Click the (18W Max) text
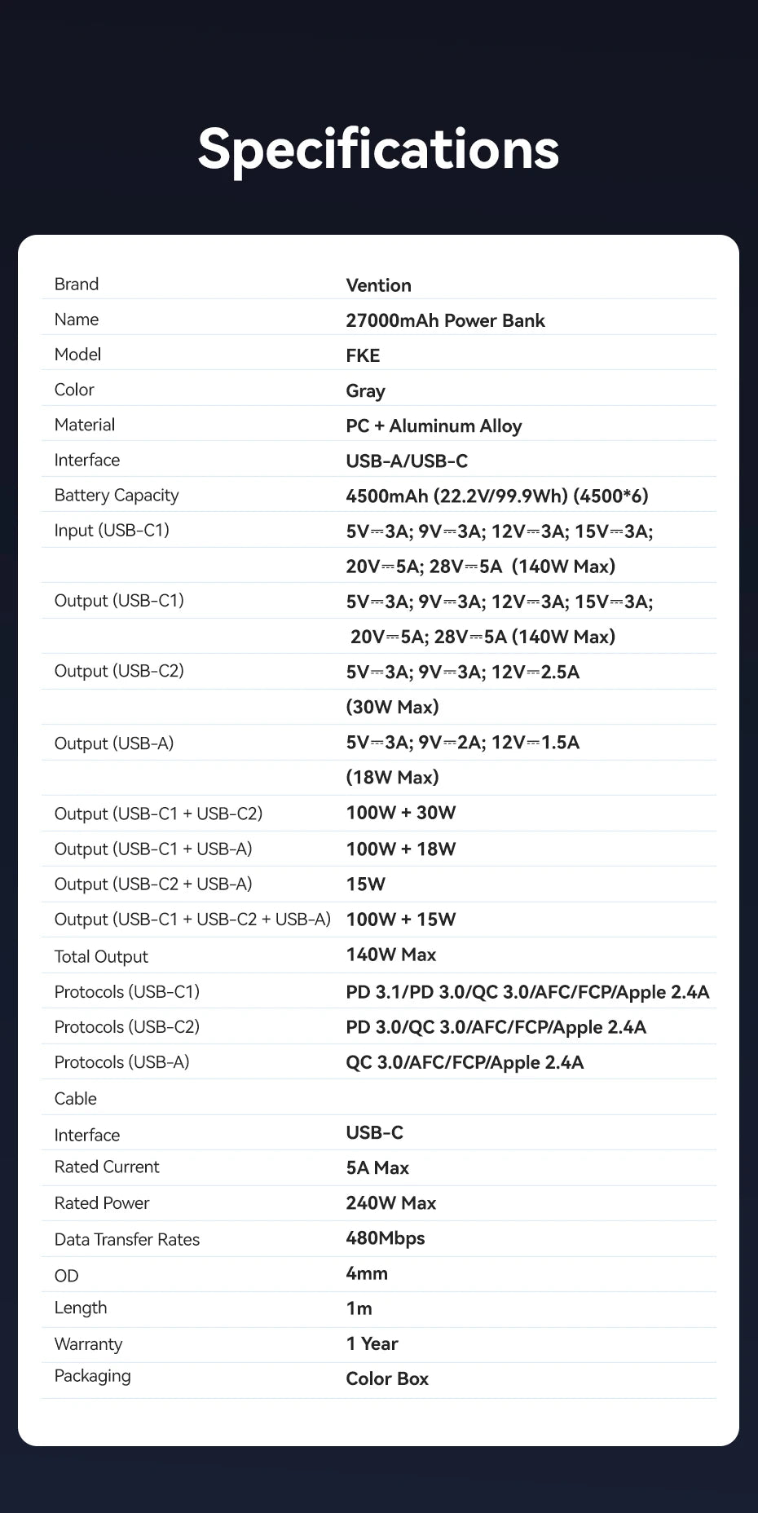 pos(392,777)
